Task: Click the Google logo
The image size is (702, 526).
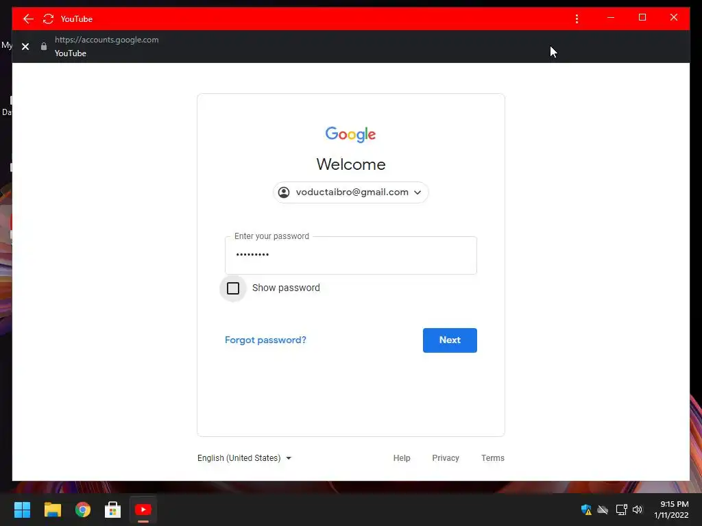Action: pos(350,134)
